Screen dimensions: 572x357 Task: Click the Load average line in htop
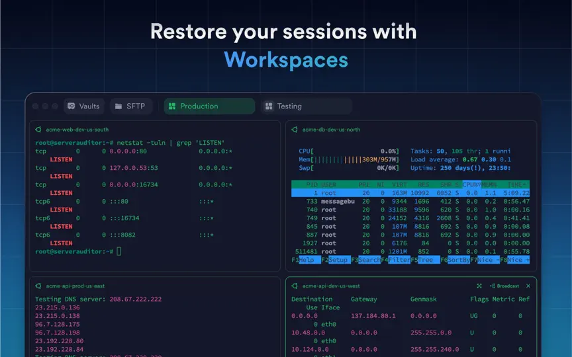click(461, 159)
